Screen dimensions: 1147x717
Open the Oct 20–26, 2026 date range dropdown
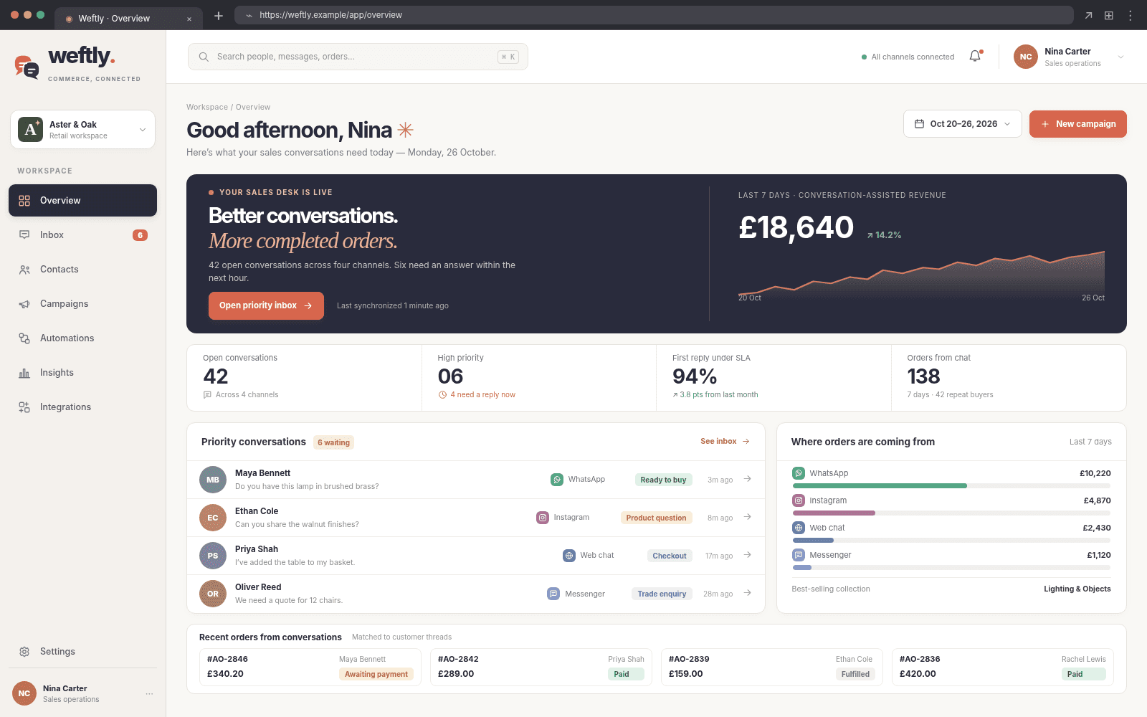(963, 124)
